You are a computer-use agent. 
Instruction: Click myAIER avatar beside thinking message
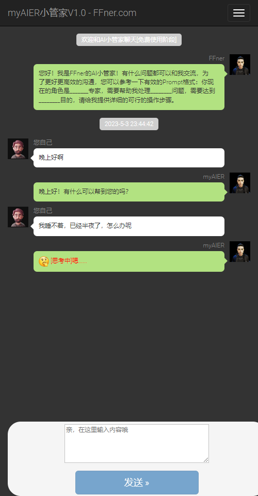point(240,252)
